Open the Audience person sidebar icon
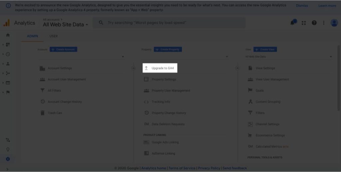The image size is (341, 172). [8, 64]
